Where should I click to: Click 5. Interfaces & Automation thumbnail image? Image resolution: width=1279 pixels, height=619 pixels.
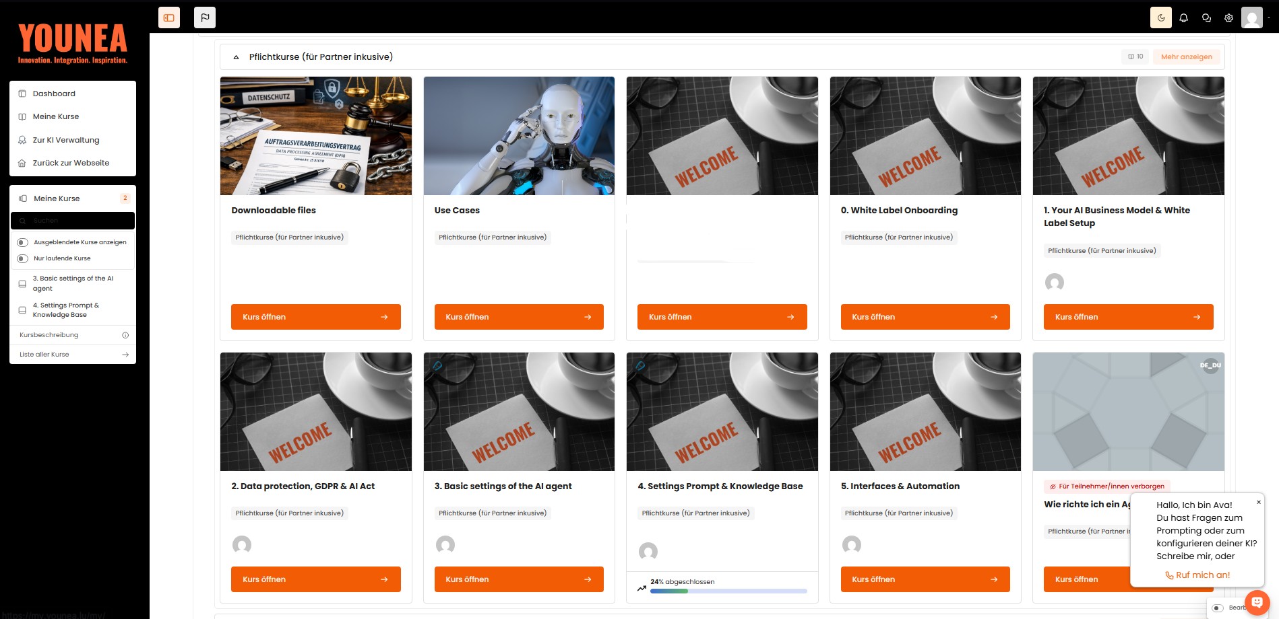point(925,412)
